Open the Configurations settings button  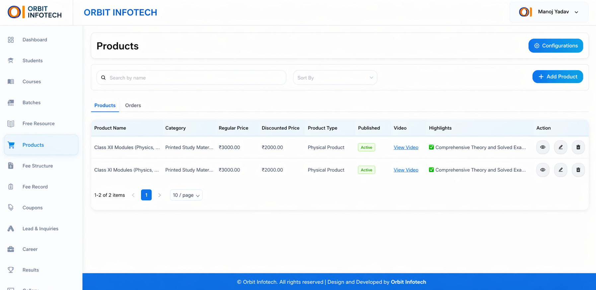pyautogui.click(x=556, y=46)
